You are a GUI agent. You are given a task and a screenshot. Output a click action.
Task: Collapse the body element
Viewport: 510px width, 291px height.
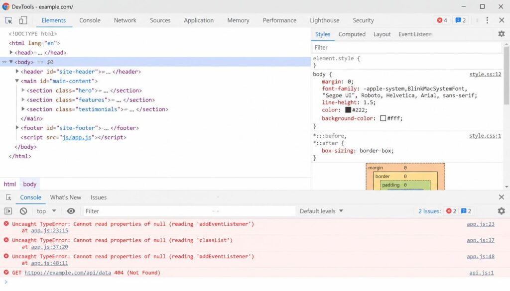click(11, 62)
